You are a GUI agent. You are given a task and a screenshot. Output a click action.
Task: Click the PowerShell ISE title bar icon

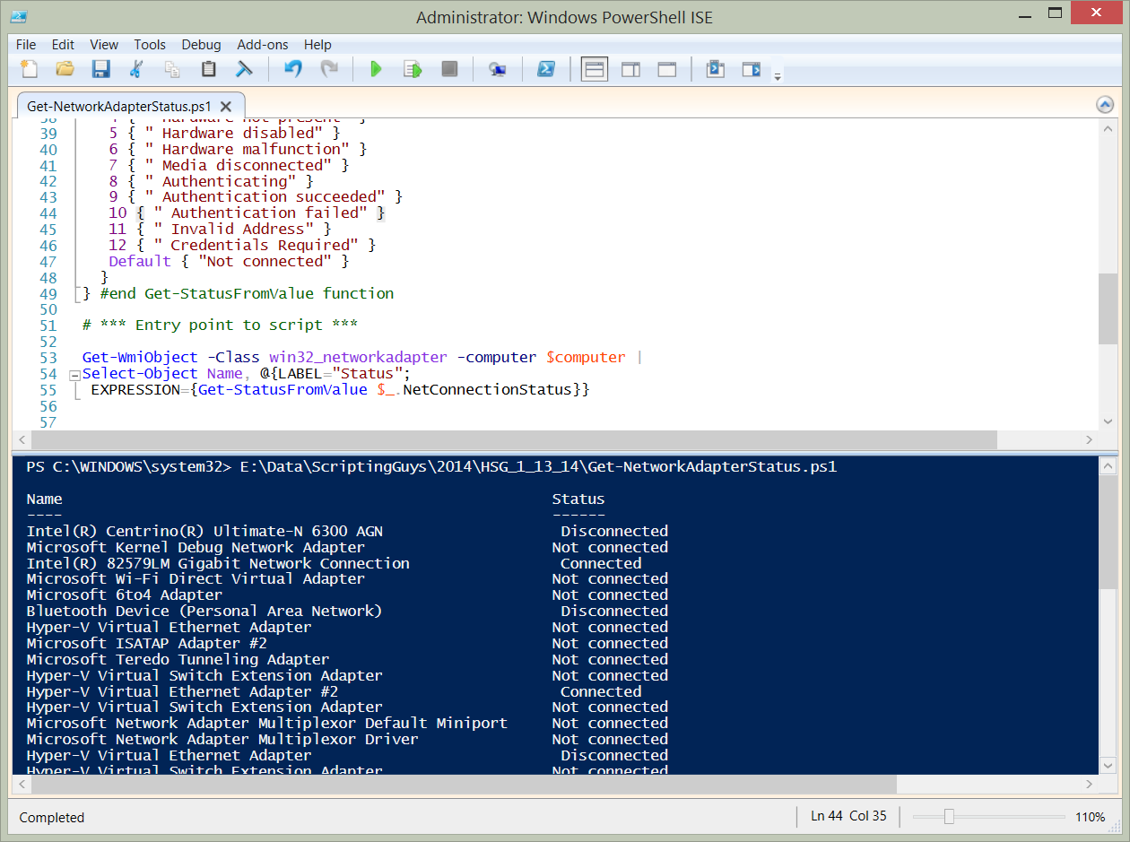18,15
